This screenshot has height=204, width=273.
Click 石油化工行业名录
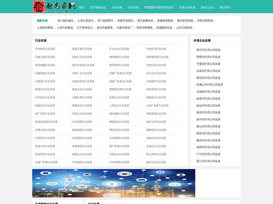pyautogui.click(x=156, y=146)
